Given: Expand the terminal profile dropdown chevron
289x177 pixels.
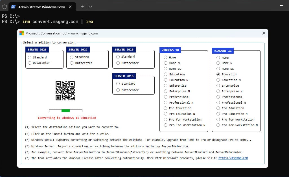Looking at the screenshot, I should coord(91,7).
